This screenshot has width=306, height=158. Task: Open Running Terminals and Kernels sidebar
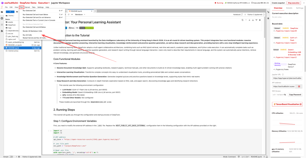2,18
